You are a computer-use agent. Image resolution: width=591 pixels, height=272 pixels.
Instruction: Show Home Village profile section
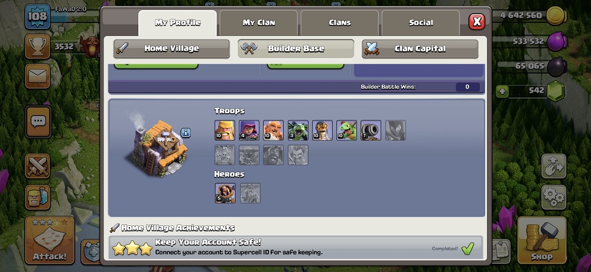[x=171, y=48]
